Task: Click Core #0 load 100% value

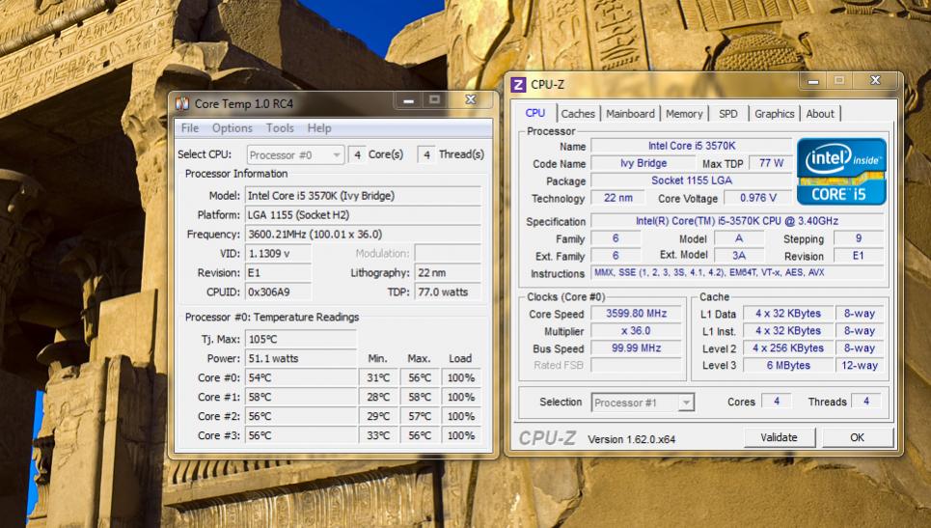Action: point(461,377)
